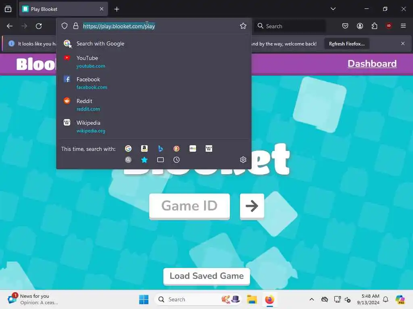Search this time with Wikipedia icon
The height and width of the screenshot is (309, 413).
(x=209, y=149)
